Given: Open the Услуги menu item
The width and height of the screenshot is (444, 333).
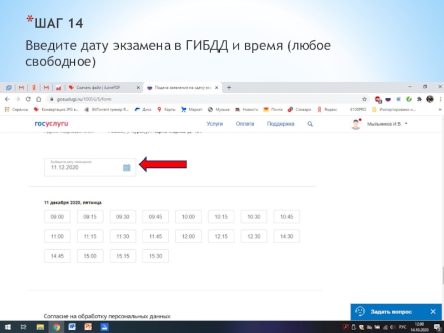Looking at the screenshot, I should 215,124.
